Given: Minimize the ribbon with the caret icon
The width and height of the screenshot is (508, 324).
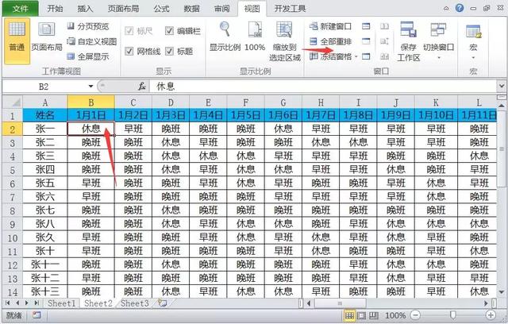Looking at the screenshot, I should (x=446, y=9).
